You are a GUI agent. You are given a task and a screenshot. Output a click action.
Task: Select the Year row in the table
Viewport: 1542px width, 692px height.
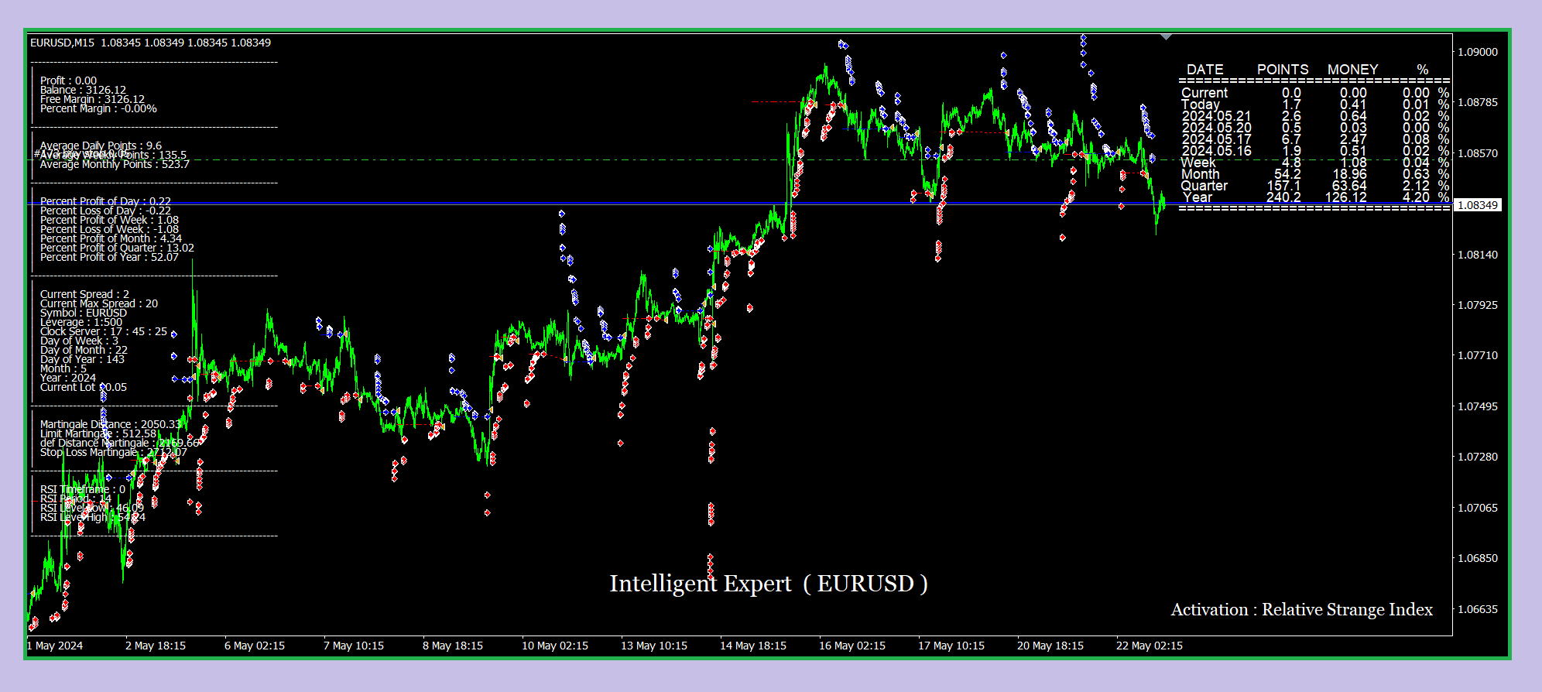1315,197
